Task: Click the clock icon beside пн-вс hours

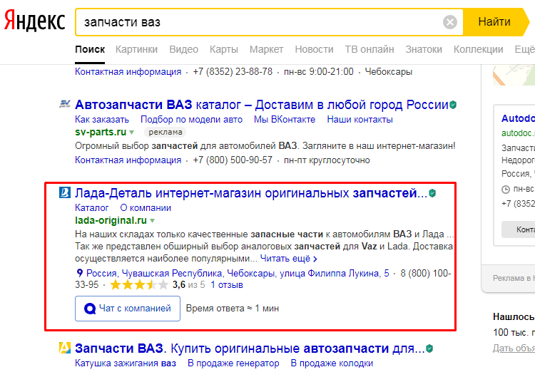Action: [x=506, y=190]
